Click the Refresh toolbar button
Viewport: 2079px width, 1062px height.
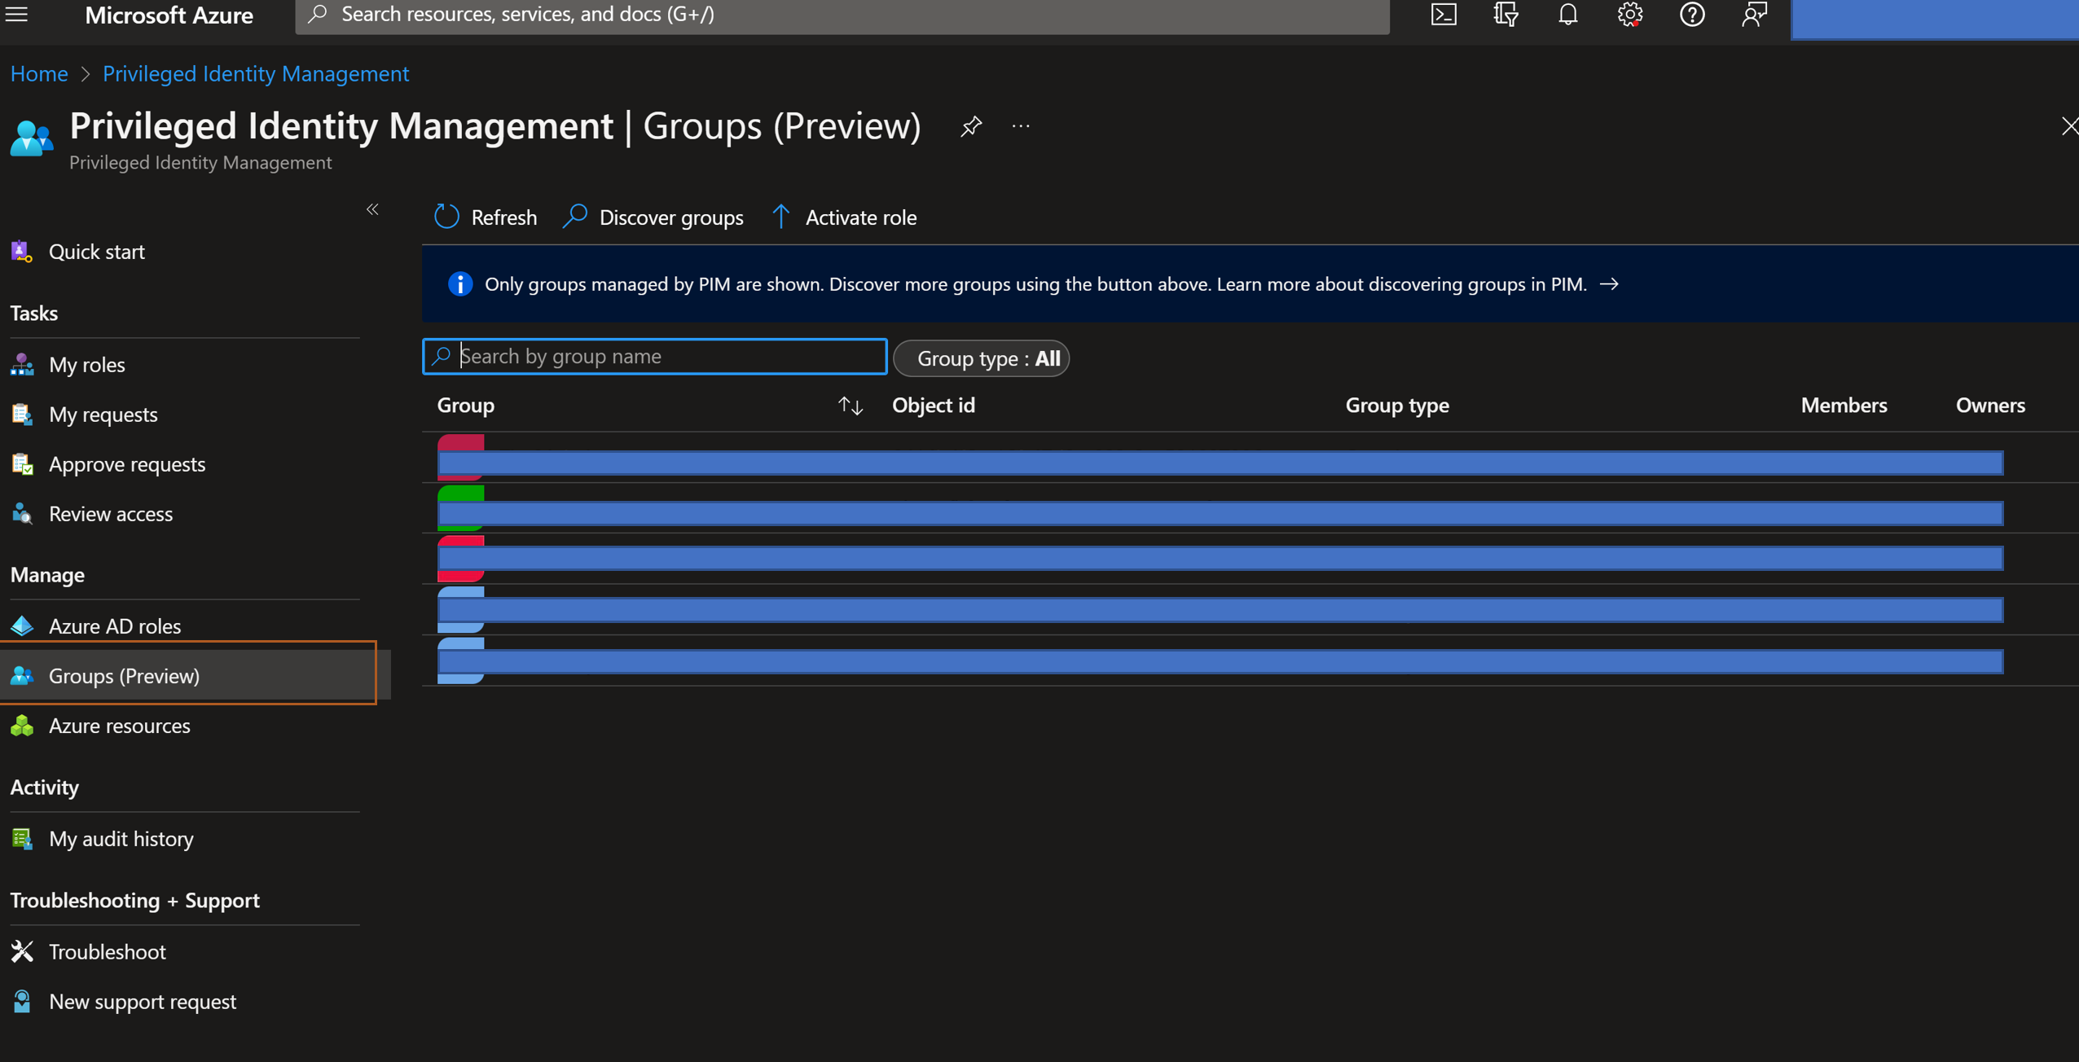486,217
